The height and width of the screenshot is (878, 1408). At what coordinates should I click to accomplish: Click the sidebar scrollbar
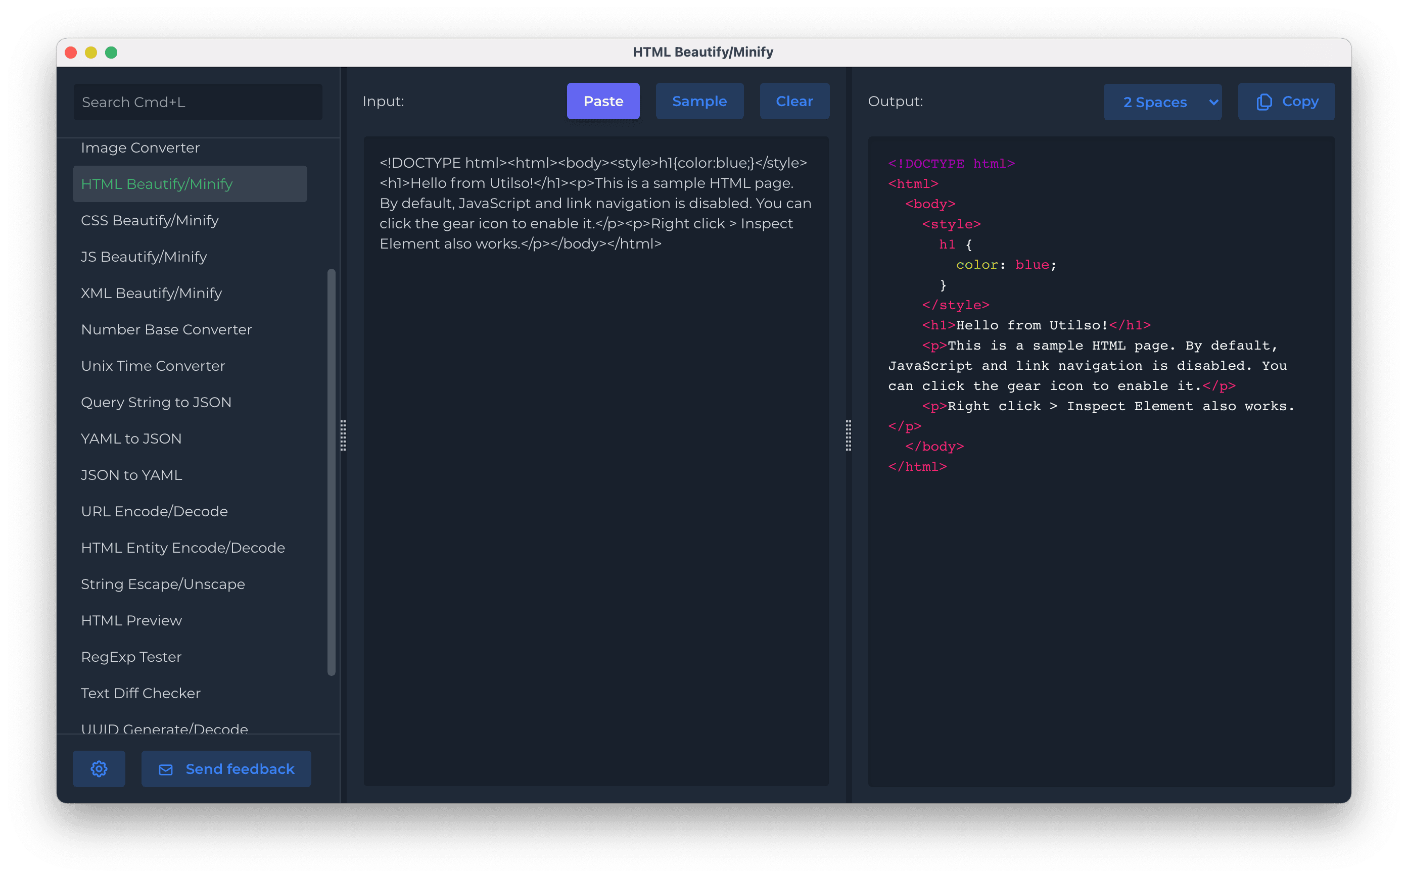331,465
